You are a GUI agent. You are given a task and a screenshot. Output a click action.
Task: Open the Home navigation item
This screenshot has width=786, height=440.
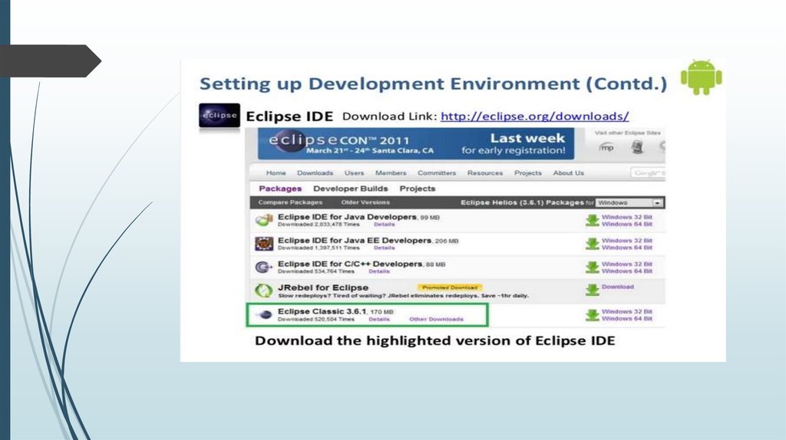(276, 172)
